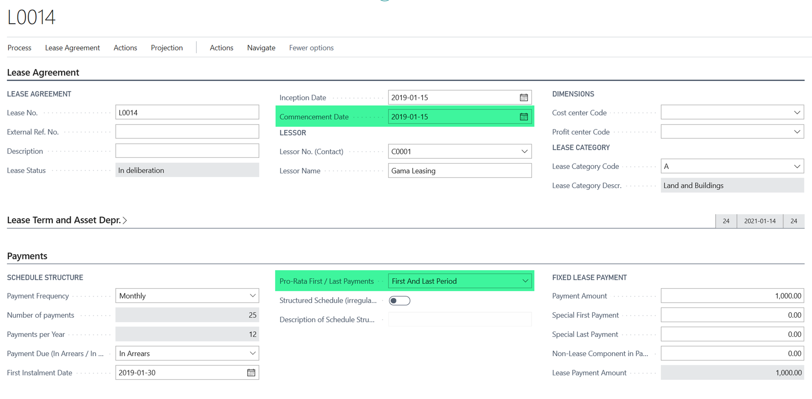
Task: Click 'Land and Buildings' category description
Action: pos(732,186)
